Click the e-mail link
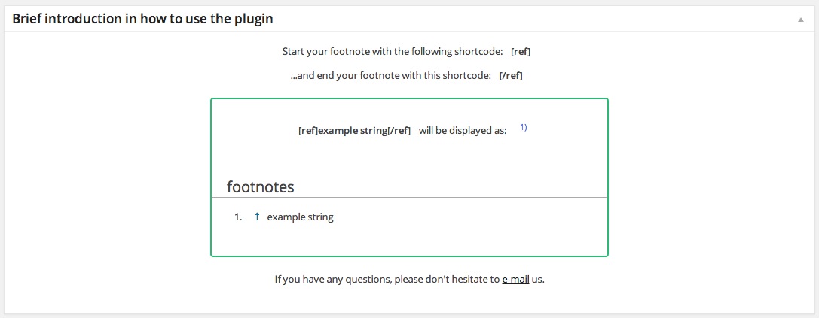Viewport: 819px width, 318px height. click(x=515, y=280)
